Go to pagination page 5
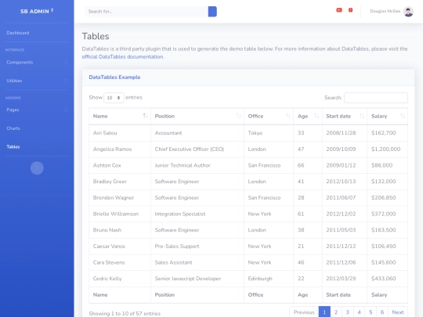 click(371, 312)
